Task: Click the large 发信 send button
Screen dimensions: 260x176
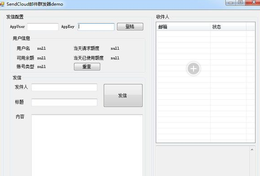Action: 123,95
